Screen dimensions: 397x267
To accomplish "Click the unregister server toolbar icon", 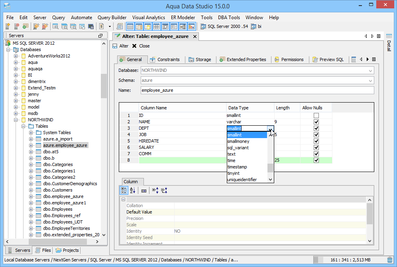I will 16,26.
